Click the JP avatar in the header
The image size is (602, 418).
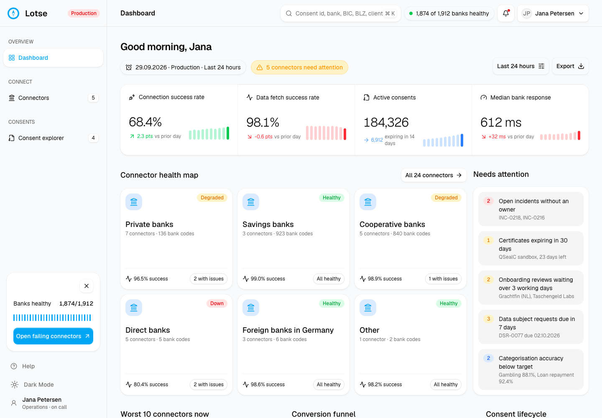(x=527, y=13)
